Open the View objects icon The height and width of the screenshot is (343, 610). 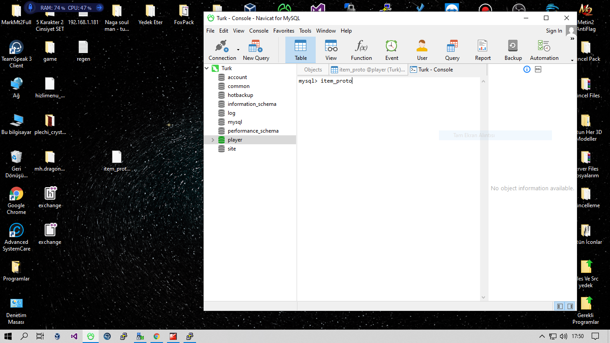(331, 50)
